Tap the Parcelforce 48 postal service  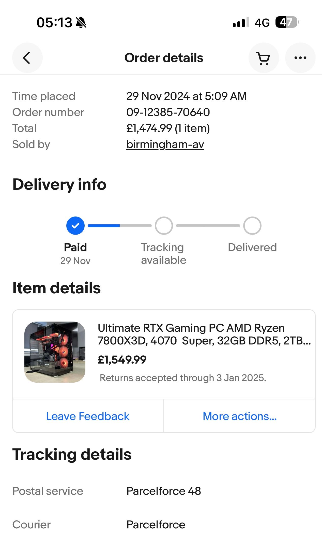coord(164,491)
